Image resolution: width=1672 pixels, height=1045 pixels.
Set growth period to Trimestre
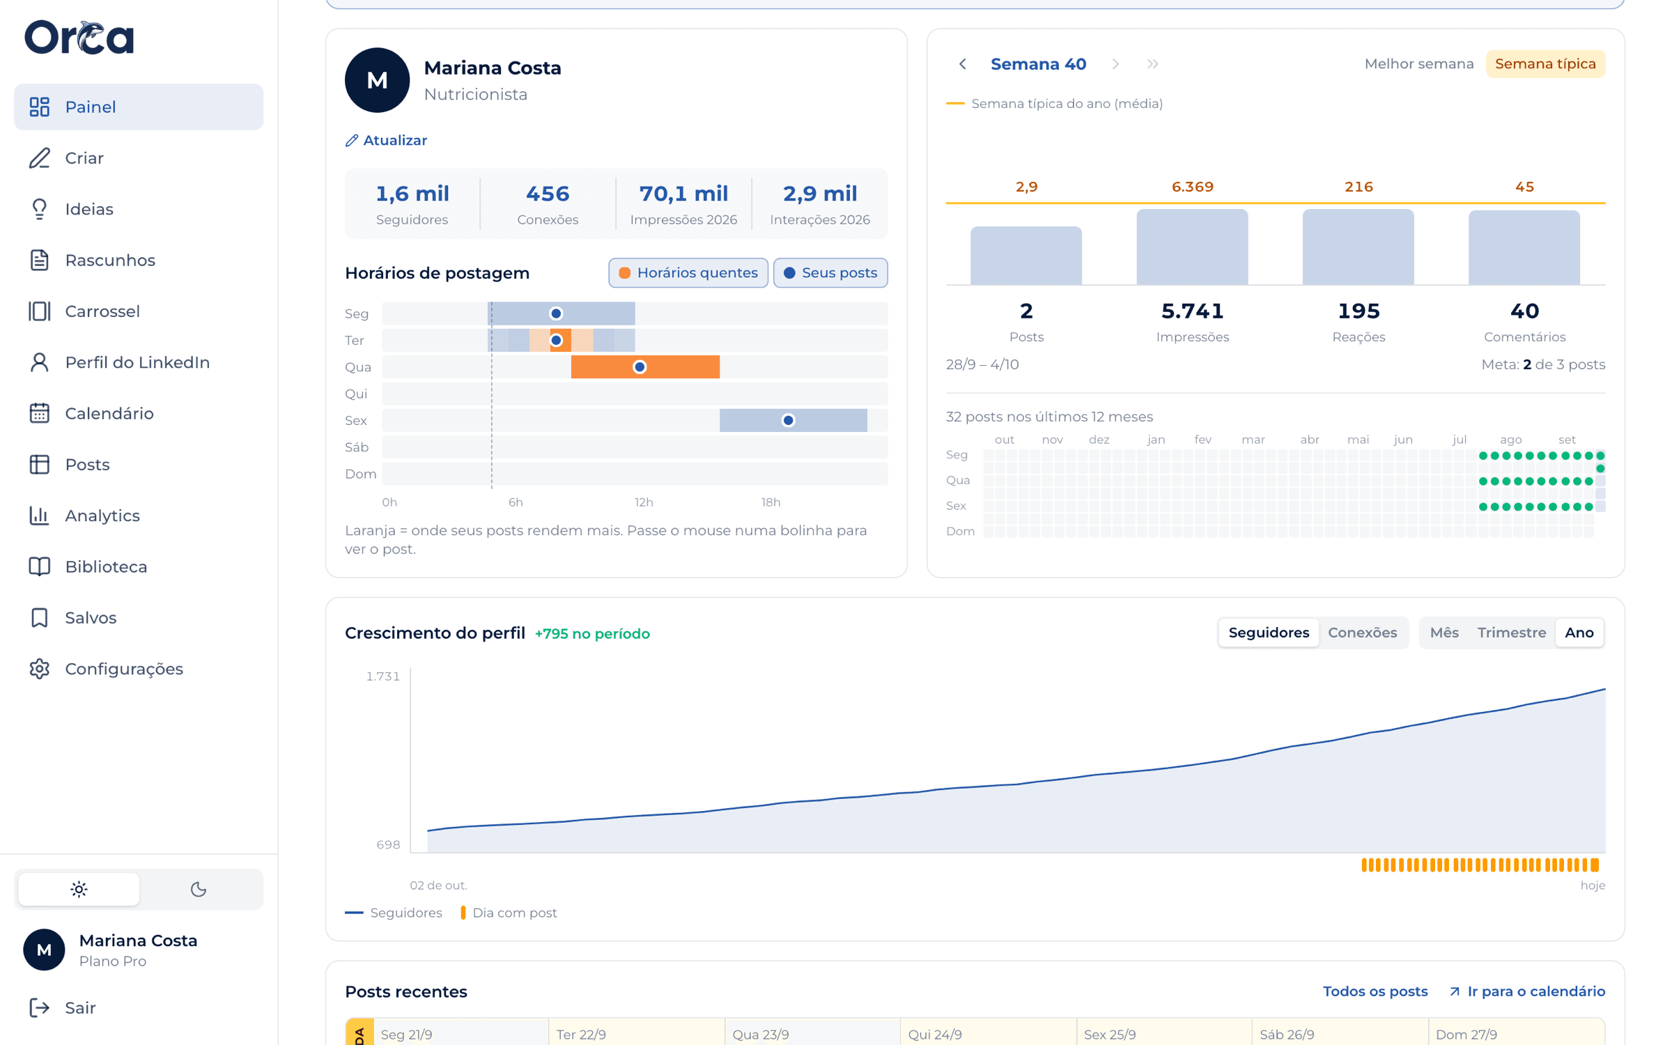pos(1511,633)
